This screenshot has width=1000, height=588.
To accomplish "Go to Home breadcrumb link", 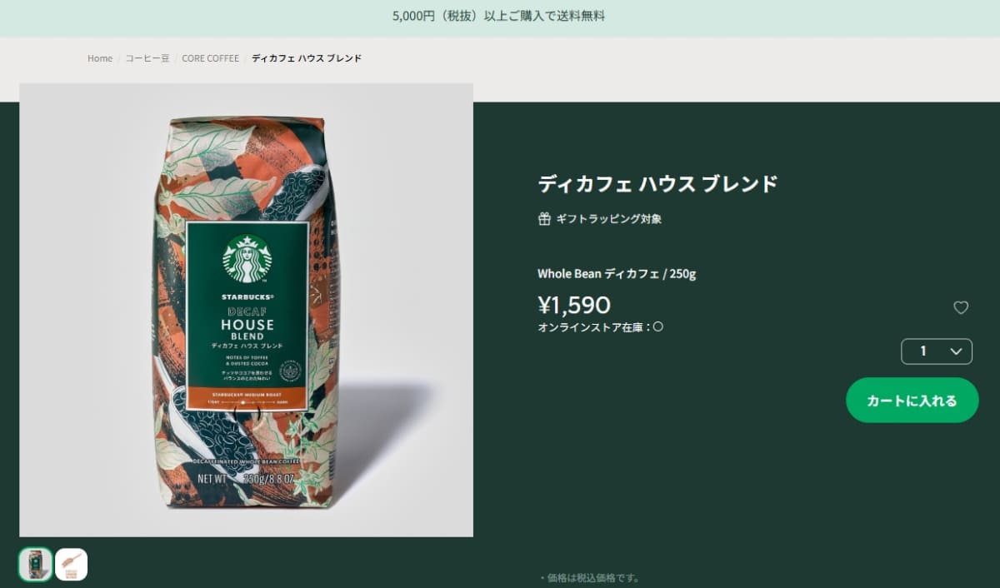I will point(100,58).
